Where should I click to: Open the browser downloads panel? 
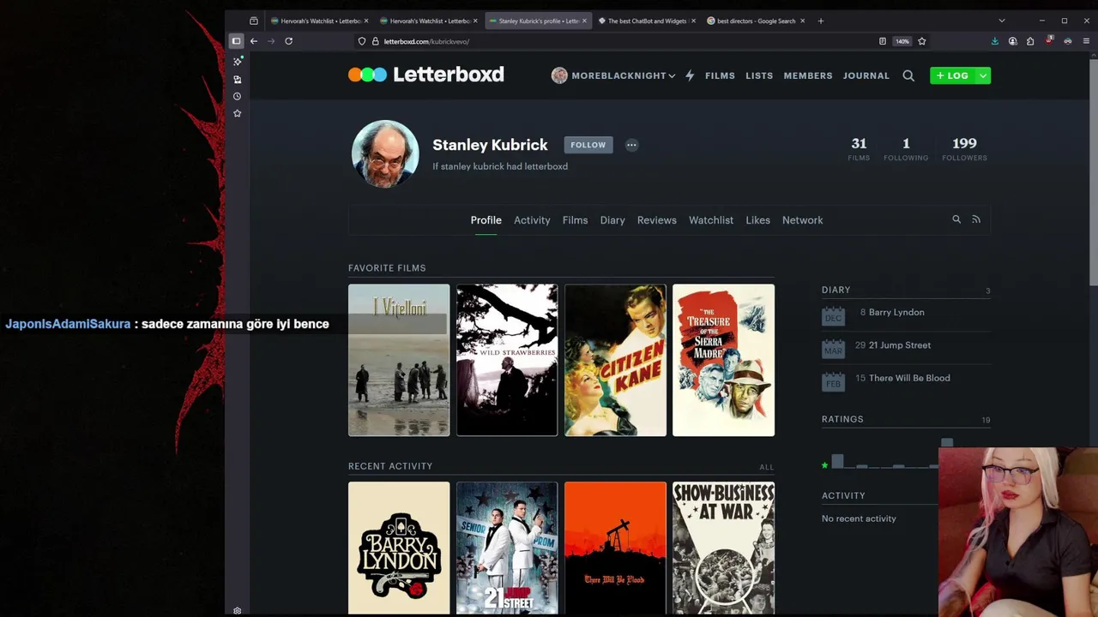coord(994,41)
